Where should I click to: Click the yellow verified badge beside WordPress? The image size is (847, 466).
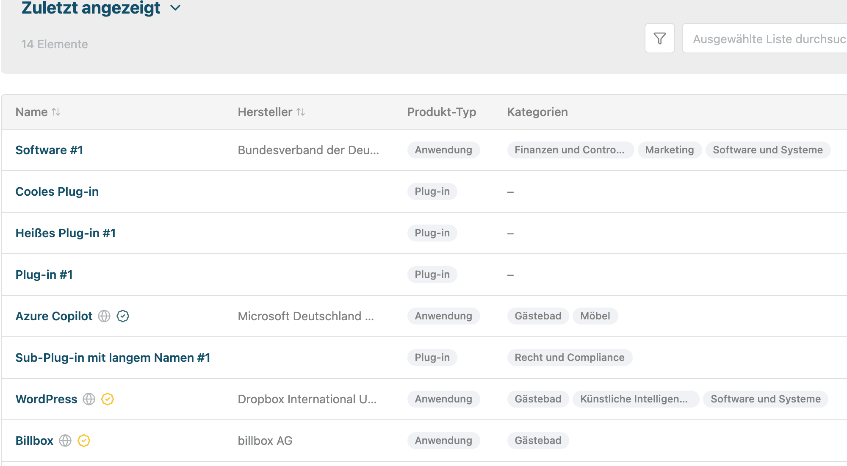click(108, 399)
